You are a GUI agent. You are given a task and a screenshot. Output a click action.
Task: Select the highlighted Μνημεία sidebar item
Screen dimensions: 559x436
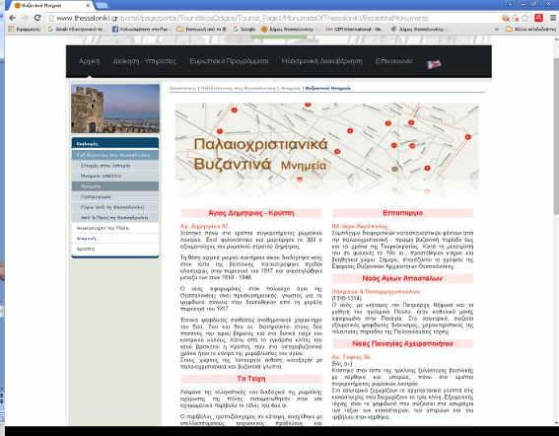[x=115, y=186]
